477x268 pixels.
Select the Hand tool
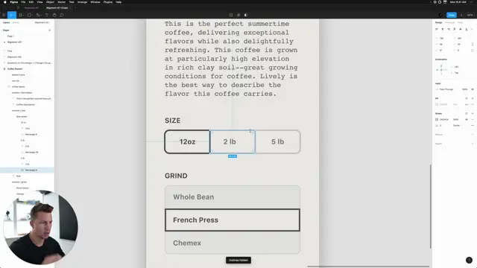pos(54,15)
